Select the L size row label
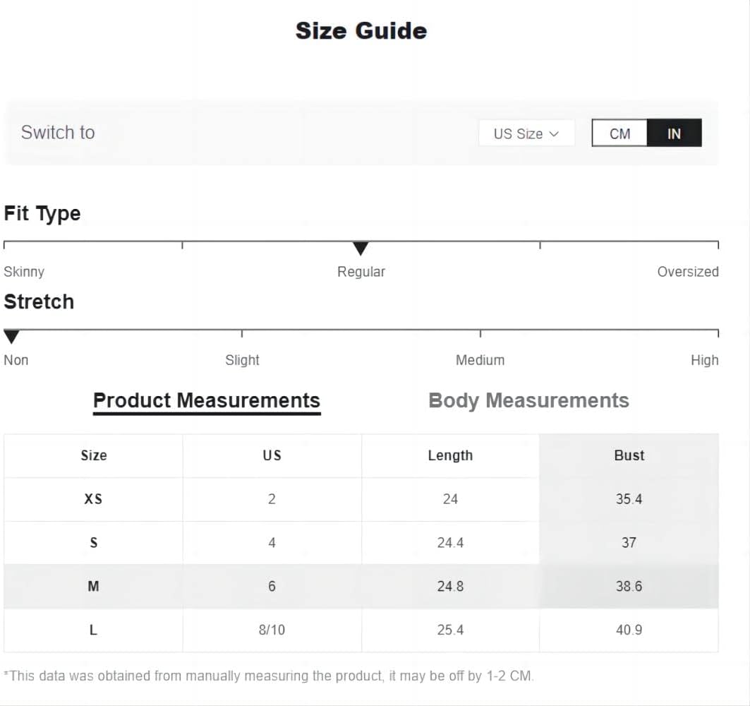 (93, 630)
